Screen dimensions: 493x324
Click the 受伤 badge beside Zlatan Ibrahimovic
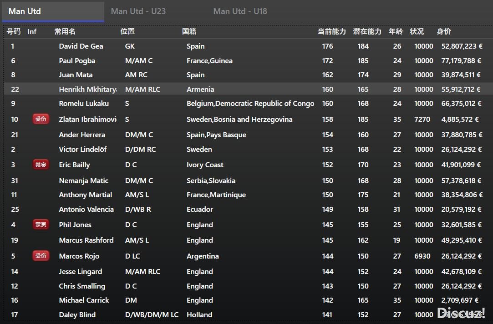tap(41, 119)
